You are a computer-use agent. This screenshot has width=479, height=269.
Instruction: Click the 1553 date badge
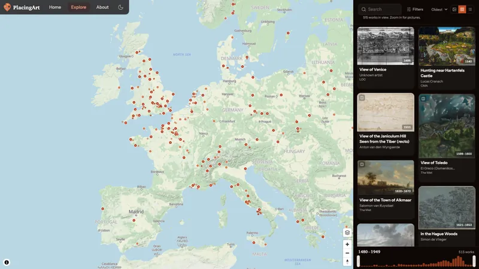pyautogui.click(x=407, y=127)
